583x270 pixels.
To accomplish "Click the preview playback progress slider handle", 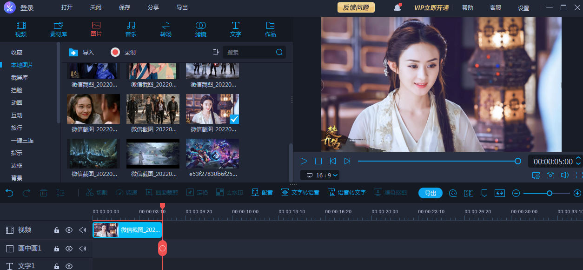I will tap(518, 161).
